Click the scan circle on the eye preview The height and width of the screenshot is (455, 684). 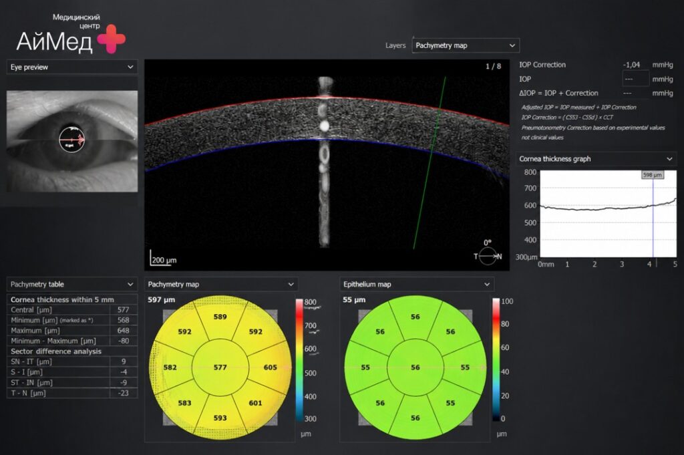point(72,139)
